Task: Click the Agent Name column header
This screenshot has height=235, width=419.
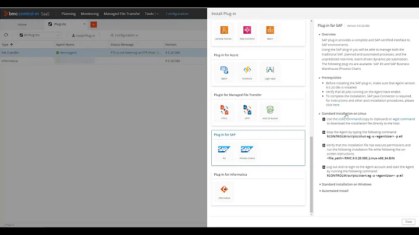Action: tap(65, 45)
